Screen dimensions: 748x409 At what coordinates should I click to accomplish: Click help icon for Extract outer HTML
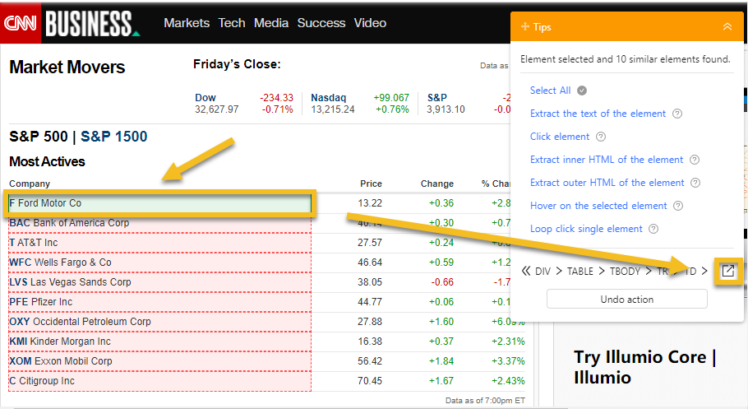[x=695, y=183]
